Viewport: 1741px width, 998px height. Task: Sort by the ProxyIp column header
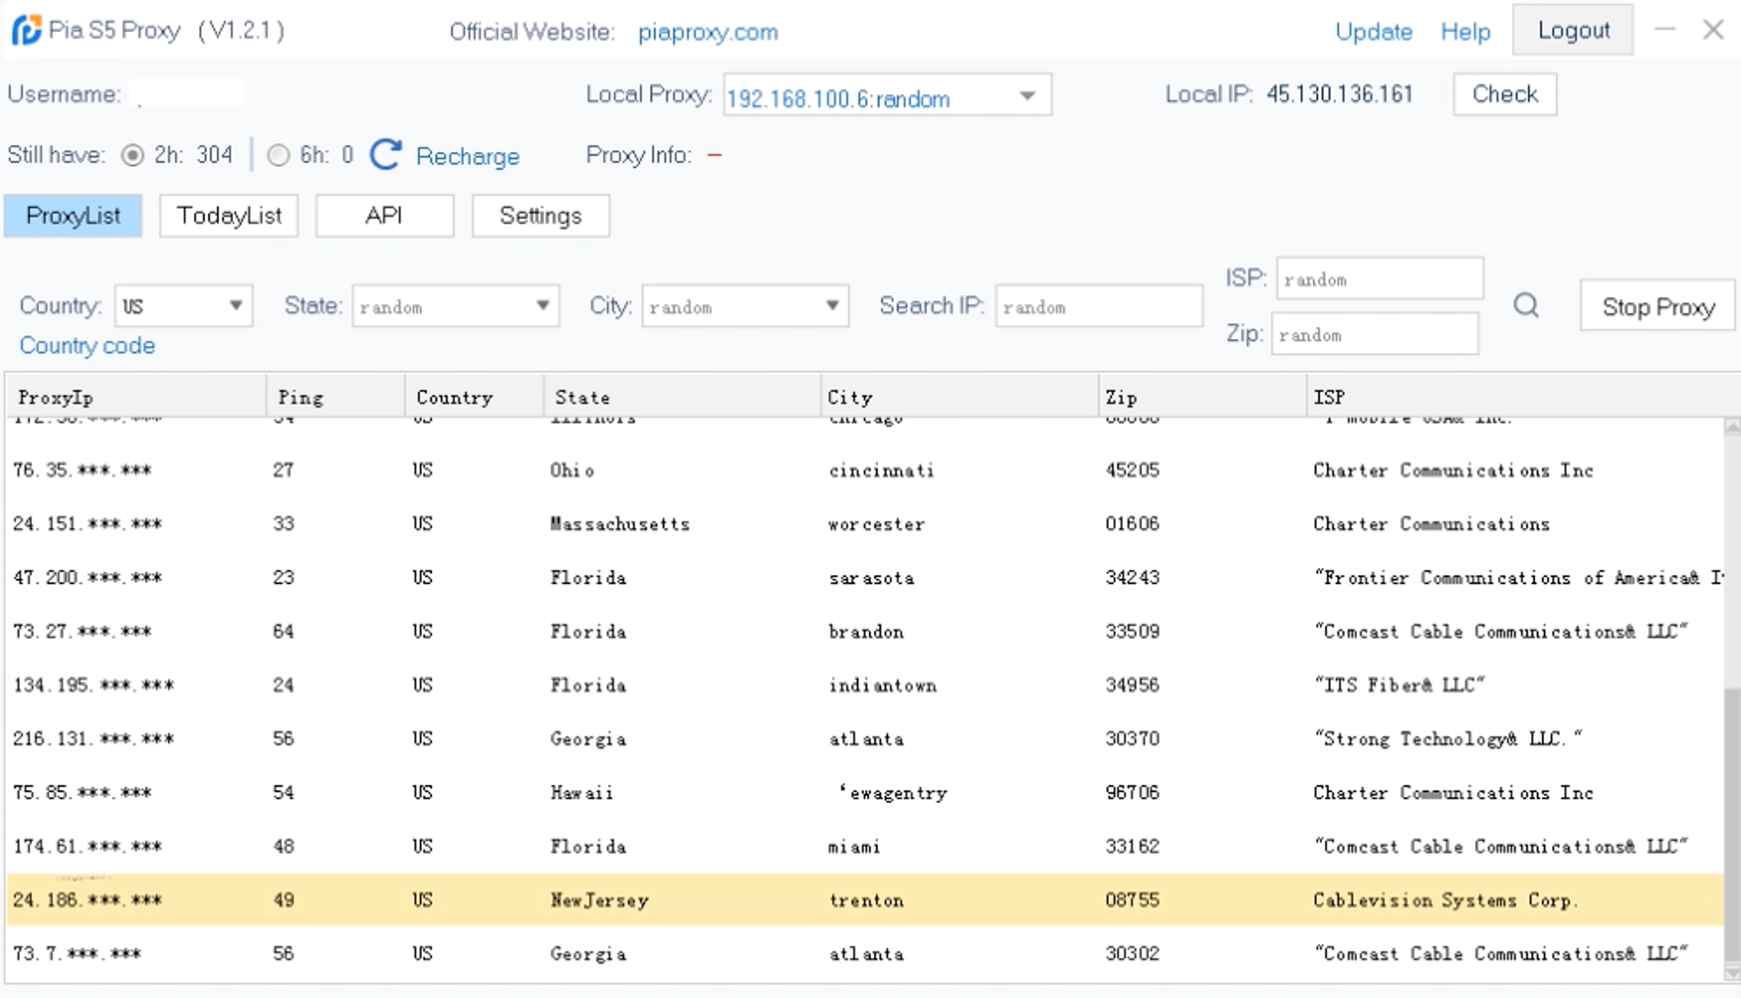pos(136,397)
